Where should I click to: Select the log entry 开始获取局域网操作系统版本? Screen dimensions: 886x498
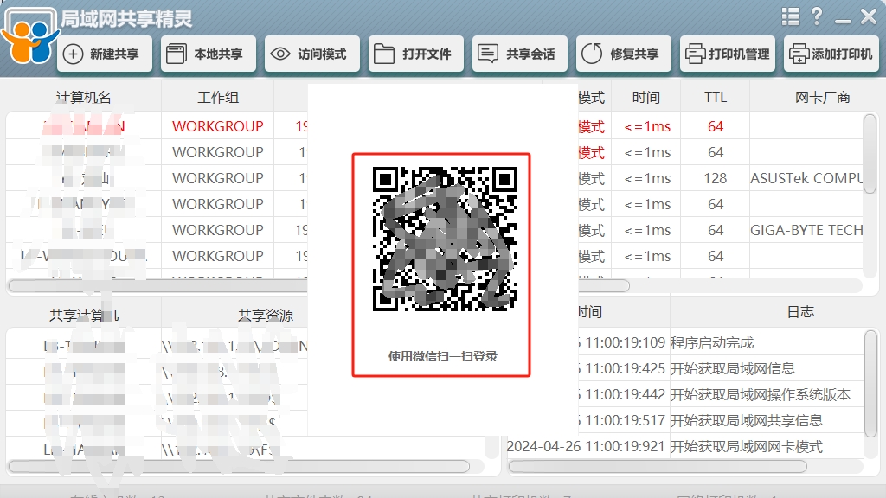761,394
